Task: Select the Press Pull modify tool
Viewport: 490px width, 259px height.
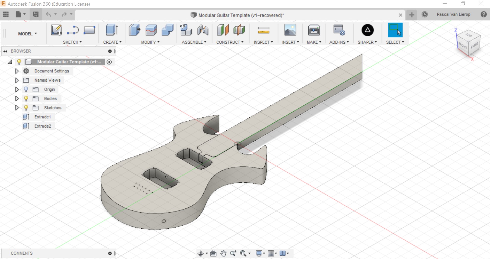Action: click(135, 30)
